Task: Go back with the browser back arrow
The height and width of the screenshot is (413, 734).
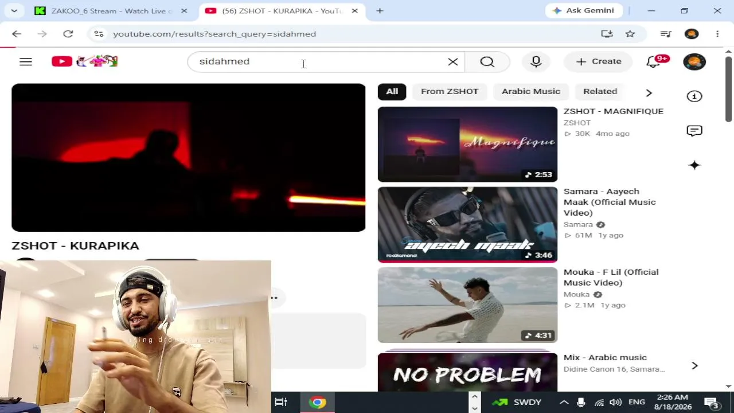Action: (17, 34)
